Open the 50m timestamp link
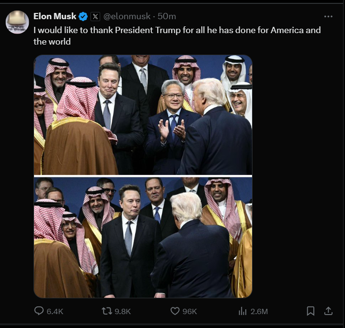The height and width of the screenshot is (328, 345). 167,16
